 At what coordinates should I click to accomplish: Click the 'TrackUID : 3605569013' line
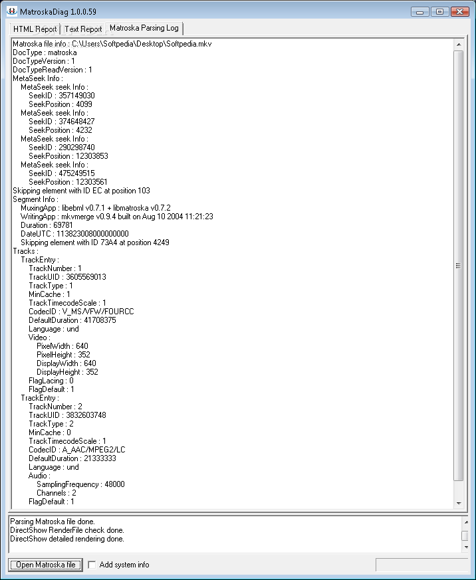pyautogui.click(x=67, y=276)
